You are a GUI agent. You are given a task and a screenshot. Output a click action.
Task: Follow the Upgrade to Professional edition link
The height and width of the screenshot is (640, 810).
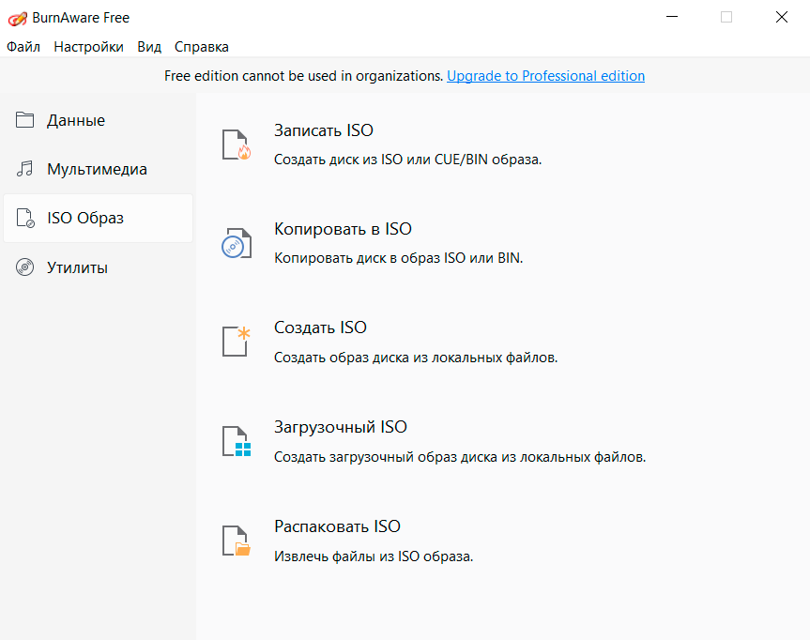tap(545, 76)
